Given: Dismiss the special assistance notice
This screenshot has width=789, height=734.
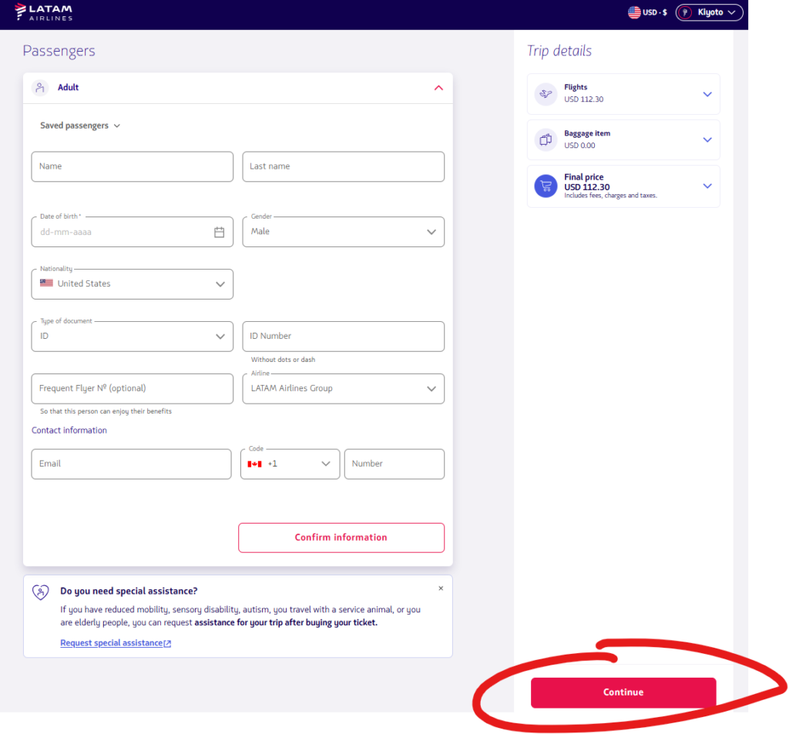Looking at the screenshot, I should click(x=441, y=588).
